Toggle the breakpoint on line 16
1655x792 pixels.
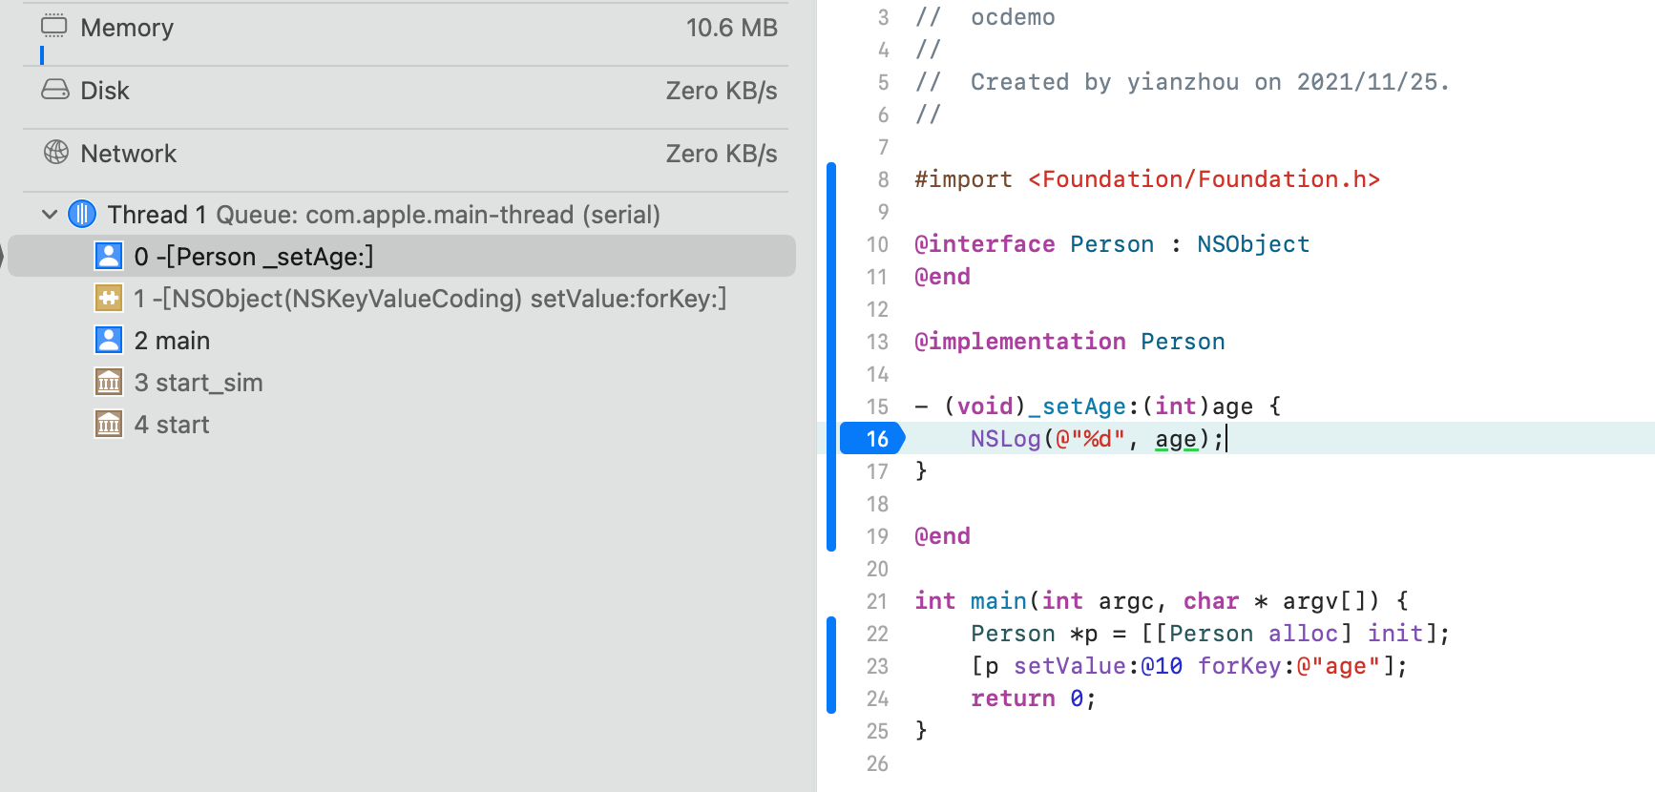click(x=872, y=438)
